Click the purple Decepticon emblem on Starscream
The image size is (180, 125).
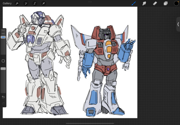tap(108, 69)
